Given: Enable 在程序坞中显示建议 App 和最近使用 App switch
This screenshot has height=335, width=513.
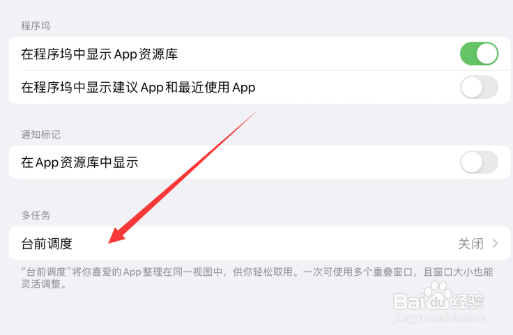Looking at the screenshot, I should click(479, 87).
